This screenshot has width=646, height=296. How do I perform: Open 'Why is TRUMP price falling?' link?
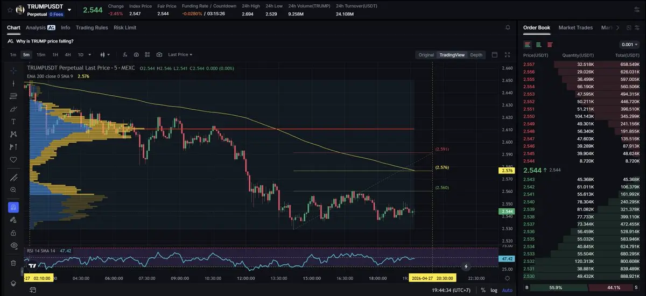pyautogui.click(x=45, y=41)
